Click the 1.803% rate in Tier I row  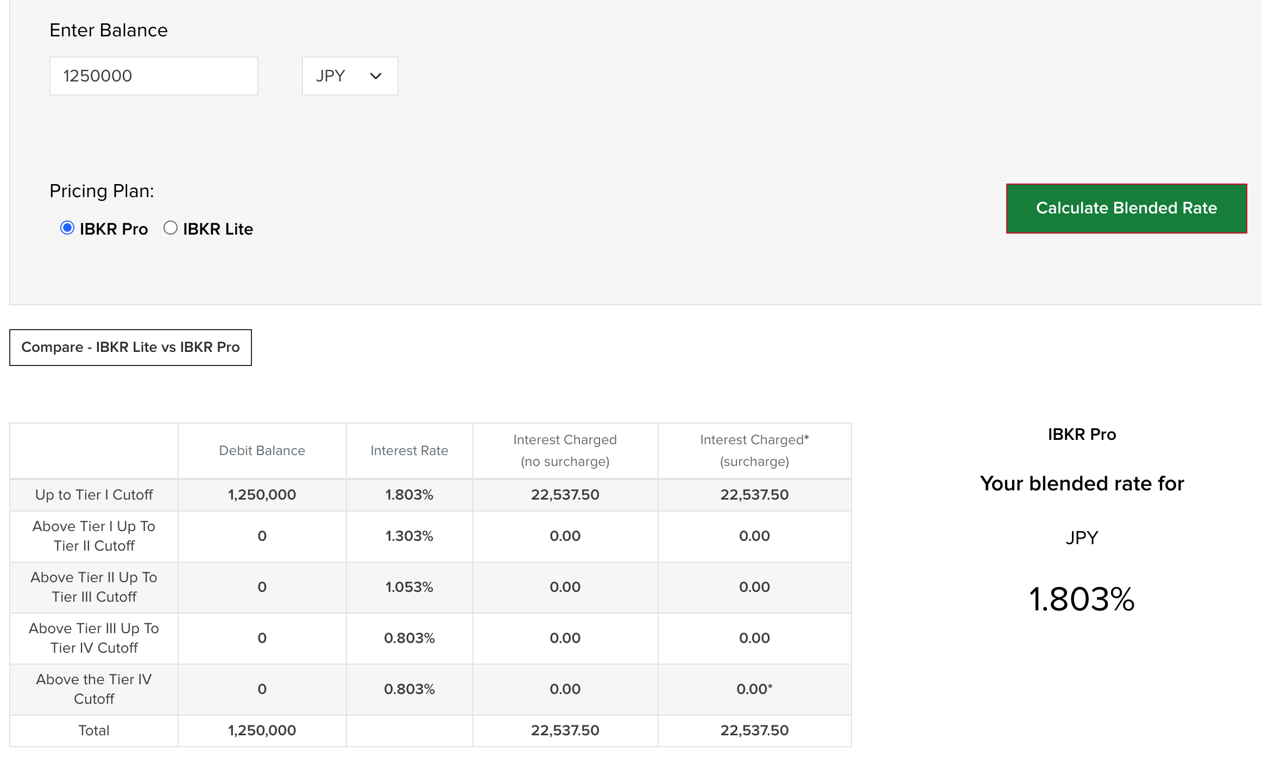409,495
